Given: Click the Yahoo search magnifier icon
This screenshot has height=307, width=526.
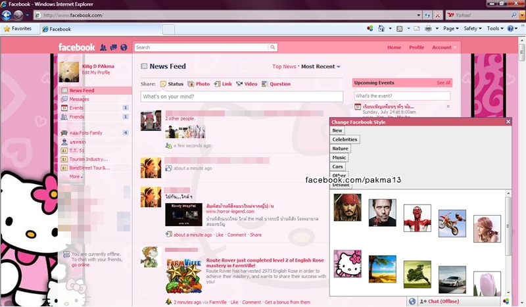Looking at the screenshot, I should point(514,15).
